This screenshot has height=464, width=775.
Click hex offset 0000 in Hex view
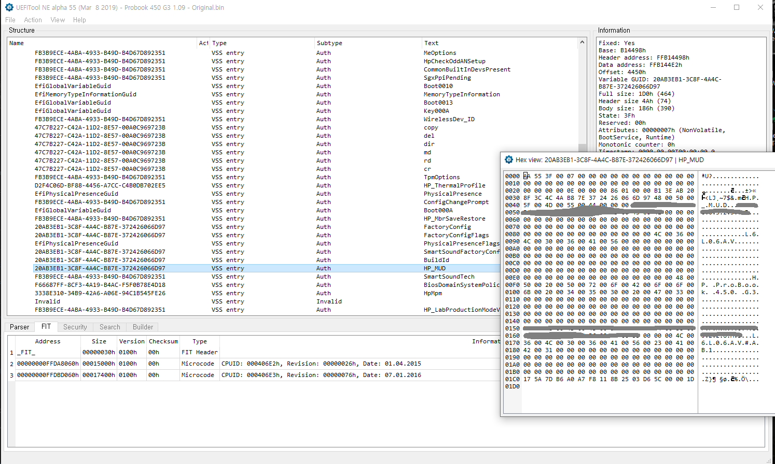(x=513, y=176)
